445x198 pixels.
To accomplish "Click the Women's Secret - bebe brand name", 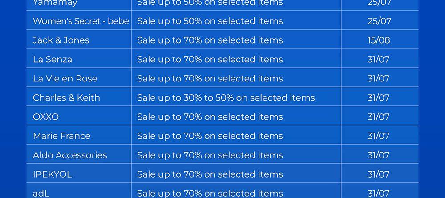I will 81,21.
